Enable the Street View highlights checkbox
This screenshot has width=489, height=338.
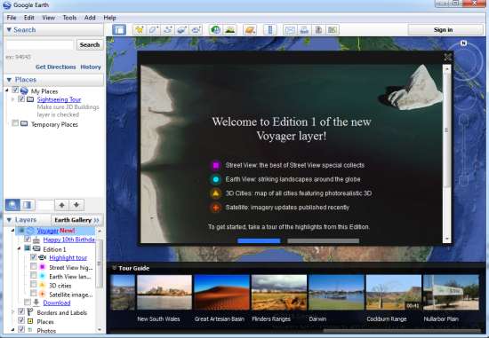(x=34, y=266)
